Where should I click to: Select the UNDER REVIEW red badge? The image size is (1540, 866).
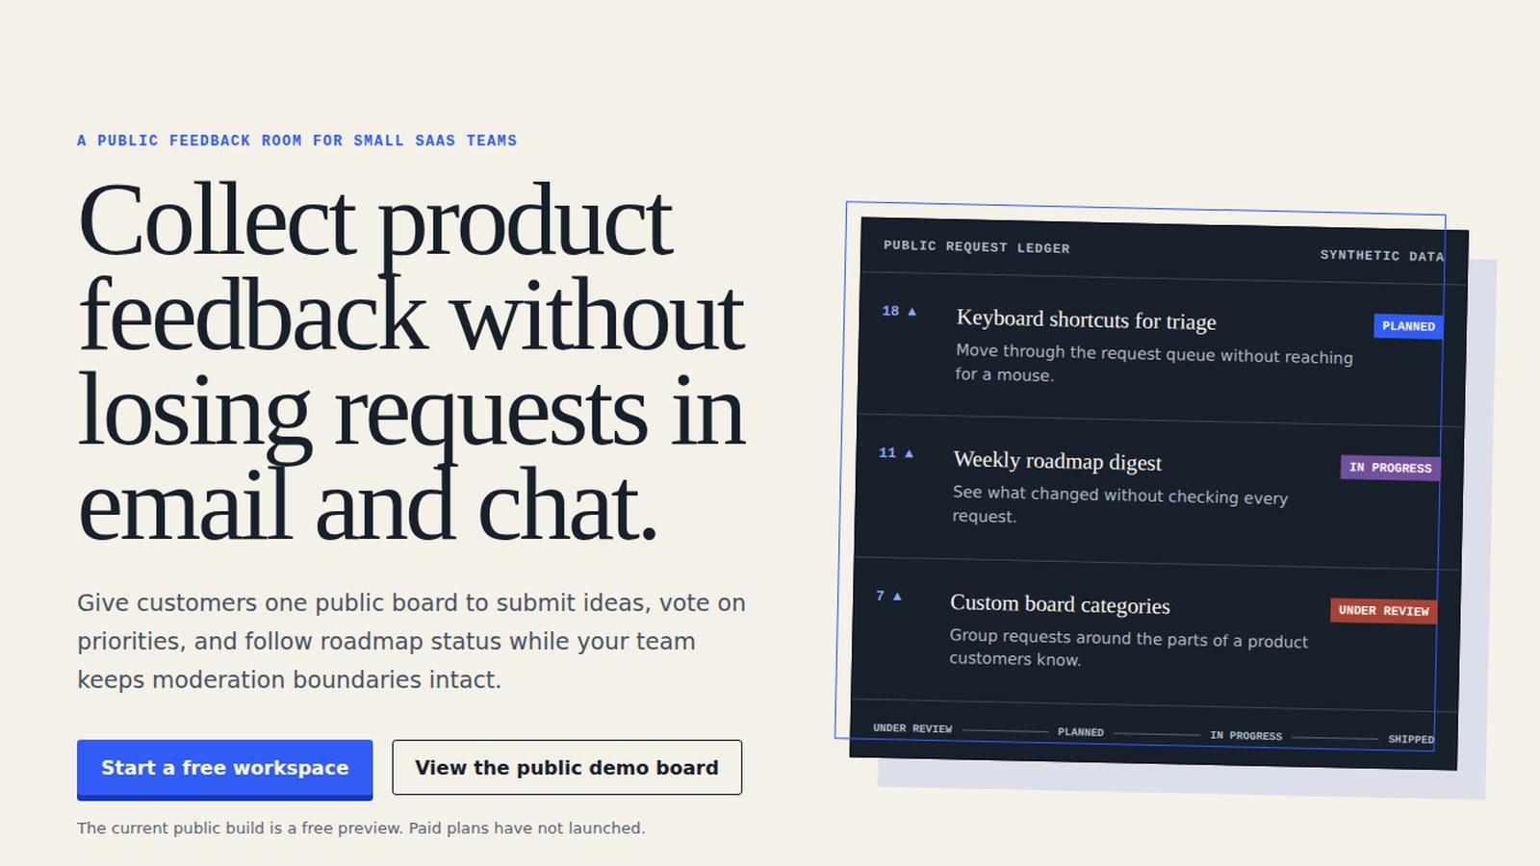pyautogui.click(x=1383, y=610)
